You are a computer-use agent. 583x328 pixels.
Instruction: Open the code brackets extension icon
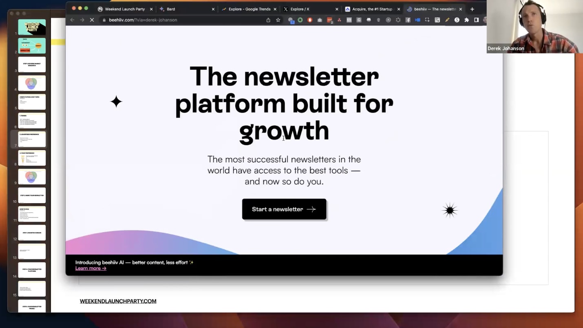pos(349,20)
